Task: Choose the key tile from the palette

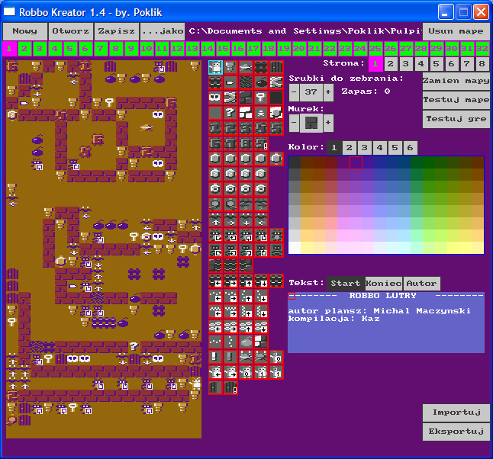Action: [261, 98]
